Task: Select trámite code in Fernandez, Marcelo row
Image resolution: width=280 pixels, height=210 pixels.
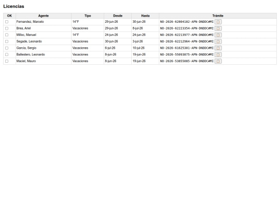Action: 187,22
